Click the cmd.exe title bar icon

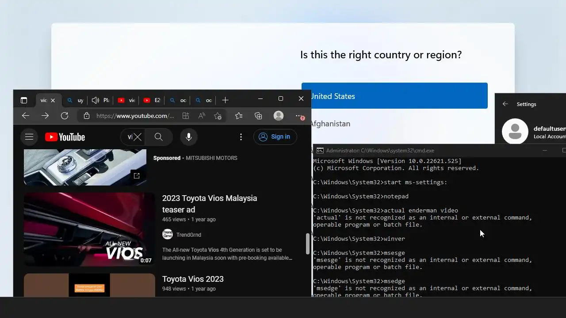click(x=320, y=151)
